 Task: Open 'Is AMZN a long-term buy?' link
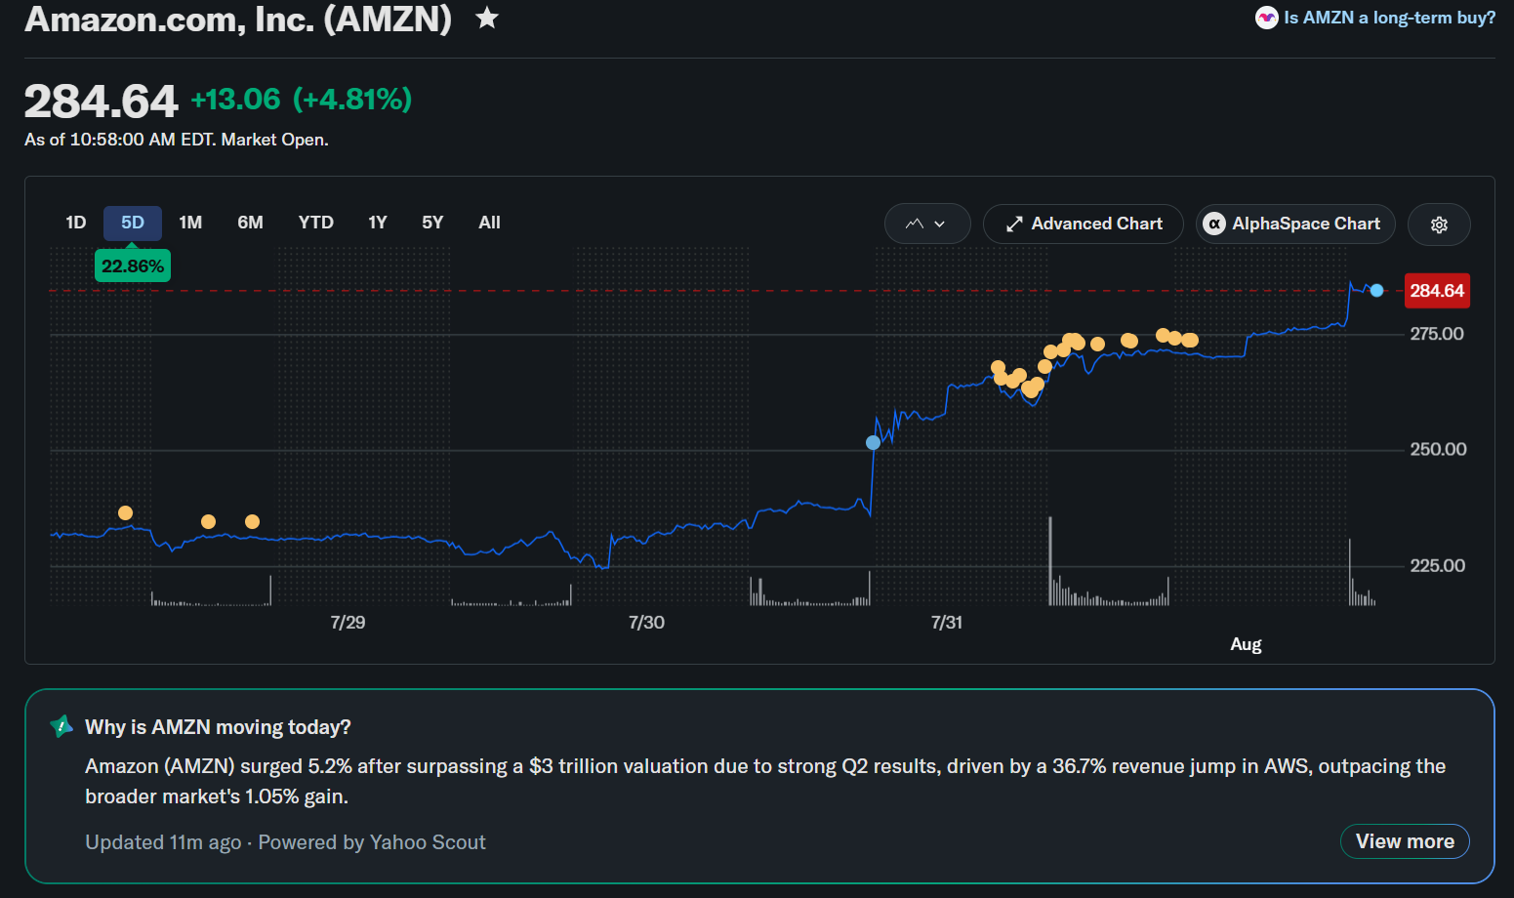(x=1390, y=18)
